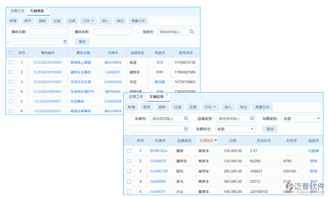The height and width of the screenshot is (197, 328).
Task: Toggle the select-all checkbox in the accident table
Action: tap(10, 52)
